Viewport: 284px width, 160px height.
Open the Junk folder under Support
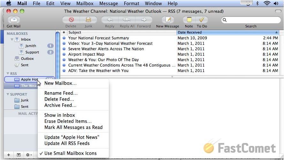pos(25,100)
